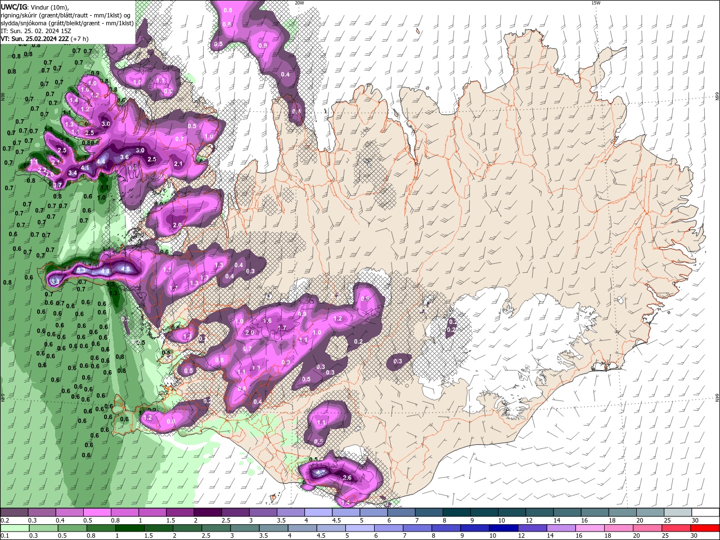Pick the gray-green rain-legend swatch labeled 3
The image size is (720, 540).
coord(245,528)
